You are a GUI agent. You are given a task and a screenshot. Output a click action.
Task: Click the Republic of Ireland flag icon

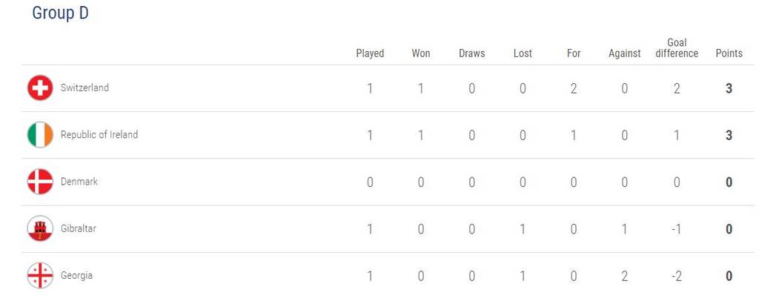[40, 135]
